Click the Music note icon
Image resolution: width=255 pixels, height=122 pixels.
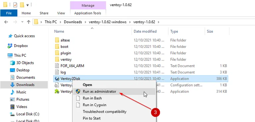[x=12, y=92]
